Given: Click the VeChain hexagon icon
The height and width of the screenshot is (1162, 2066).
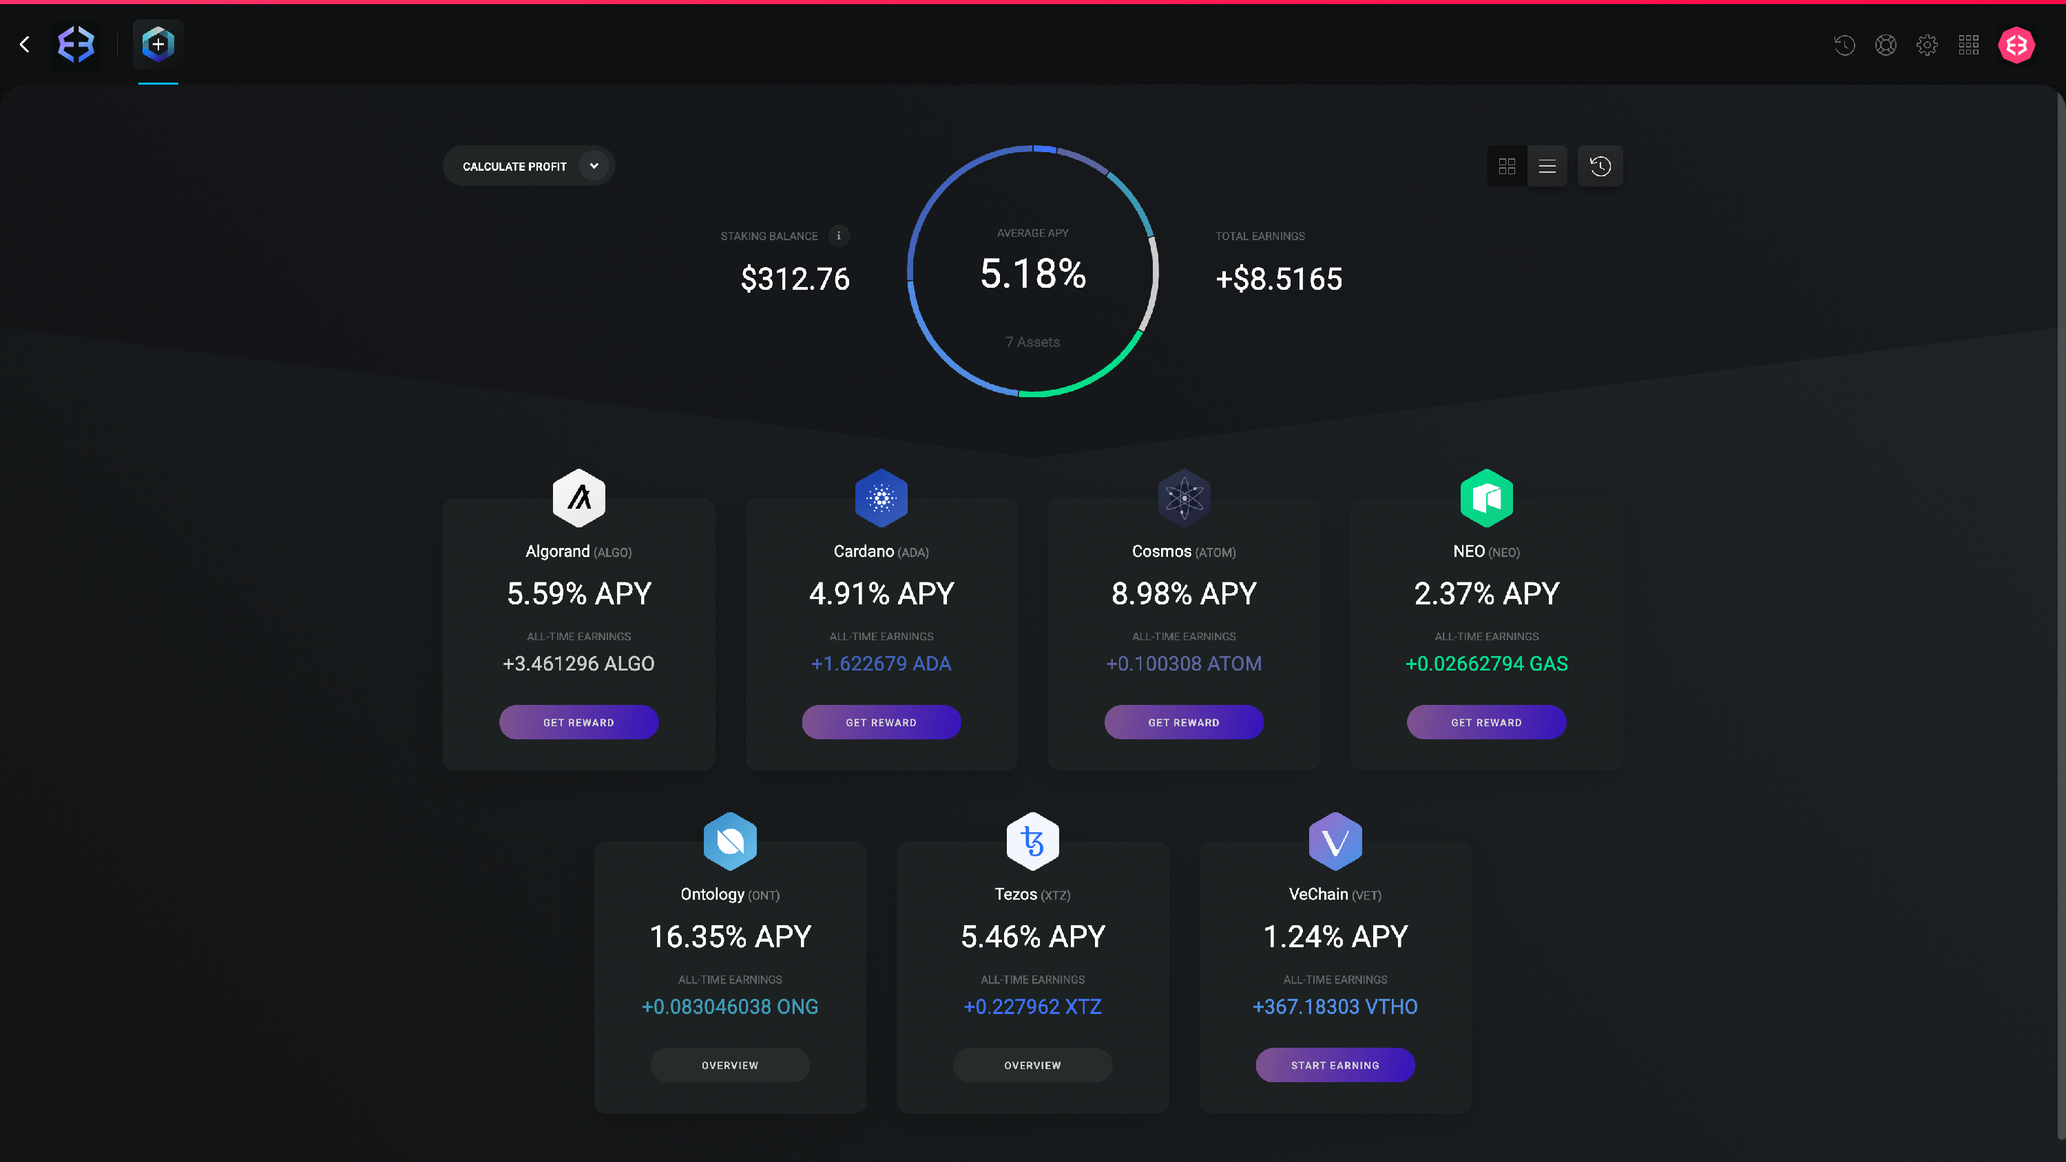Looking at the screenshot, I should (x=1335, y=841).
